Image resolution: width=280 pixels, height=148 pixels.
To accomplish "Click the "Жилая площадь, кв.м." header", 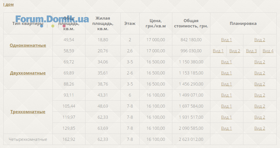I will tap(103, 24).
